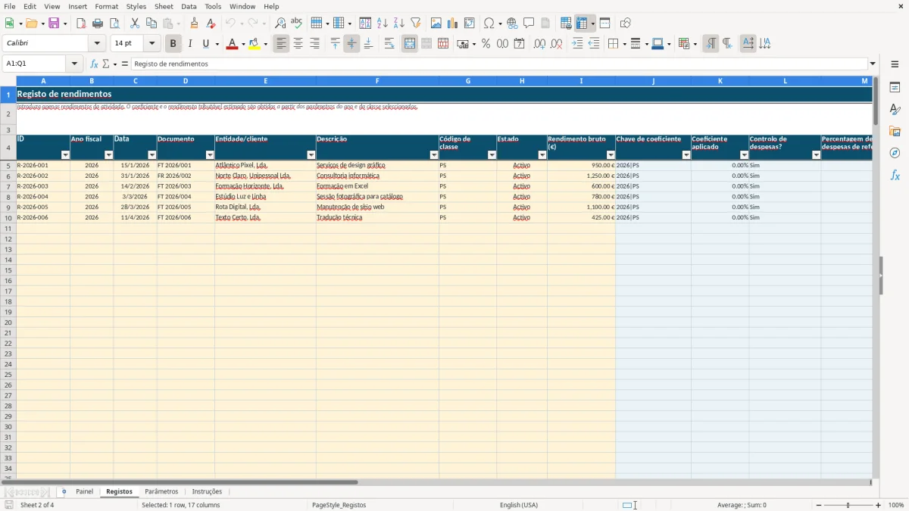This screenshot has width=909, height=511.
Task: Toggle Underline formatting
Action: [x=205, y=44]
